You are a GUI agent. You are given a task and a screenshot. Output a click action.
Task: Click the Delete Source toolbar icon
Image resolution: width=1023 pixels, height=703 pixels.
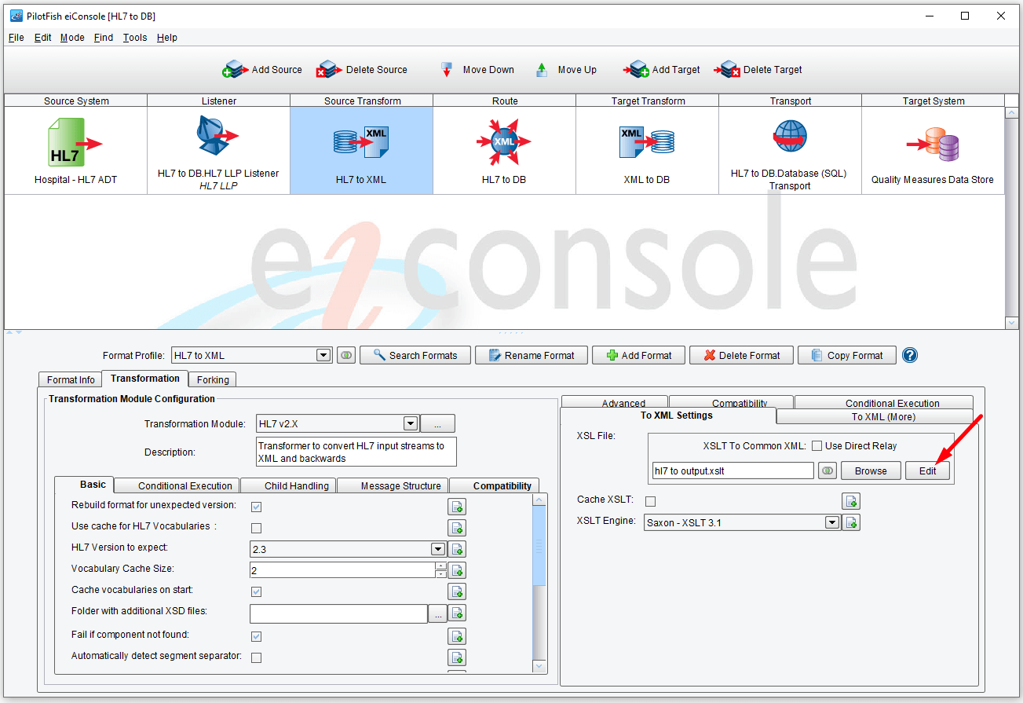[x=328, y=70]
